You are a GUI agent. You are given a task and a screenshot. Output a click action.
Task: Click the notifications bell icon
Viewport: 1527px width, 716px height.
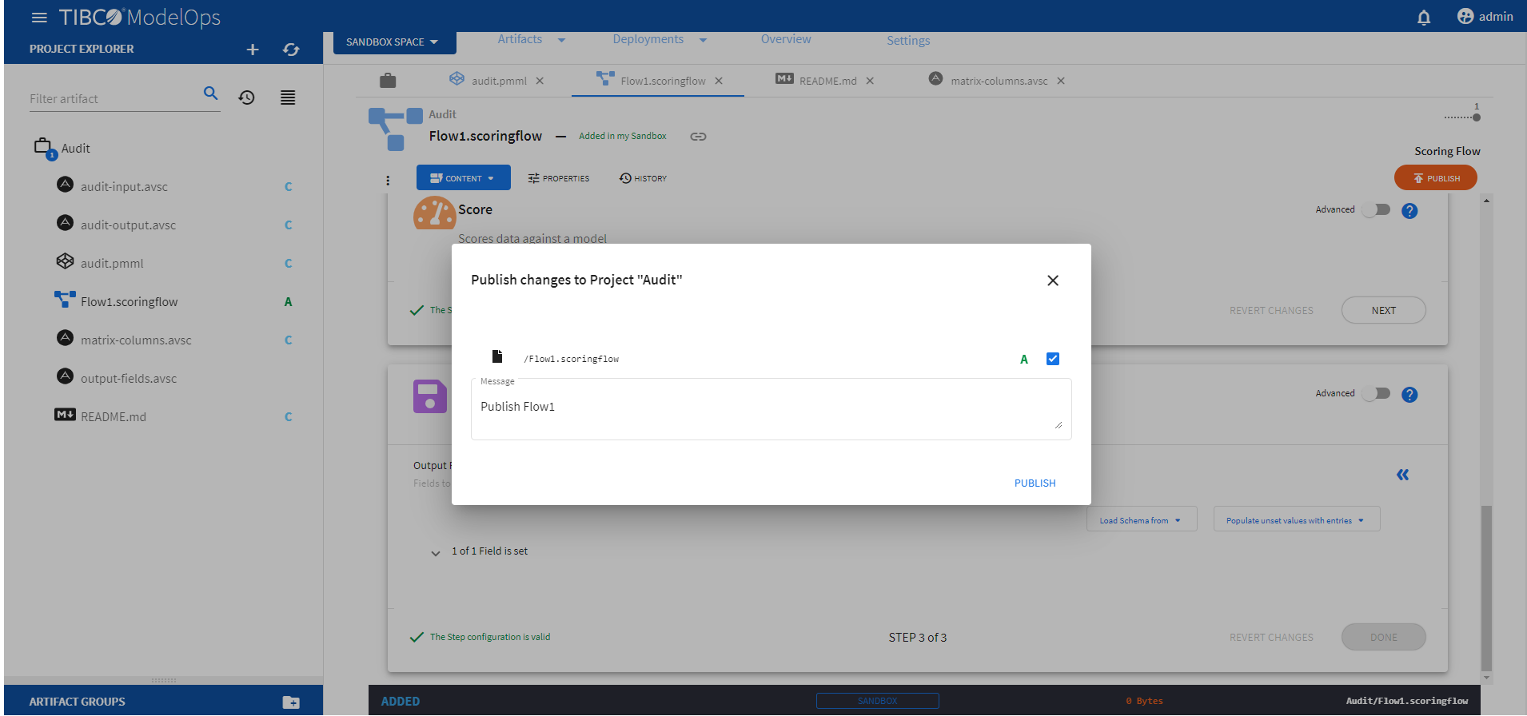point(1423,18)
